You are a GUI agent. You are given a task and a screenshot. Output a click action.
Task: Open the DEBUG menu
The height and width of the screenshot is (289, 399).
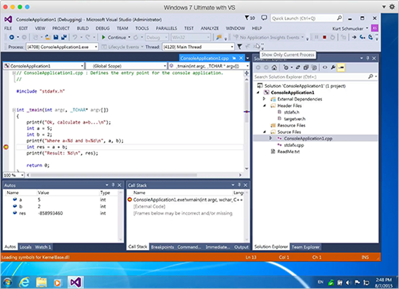coord(103,28)
